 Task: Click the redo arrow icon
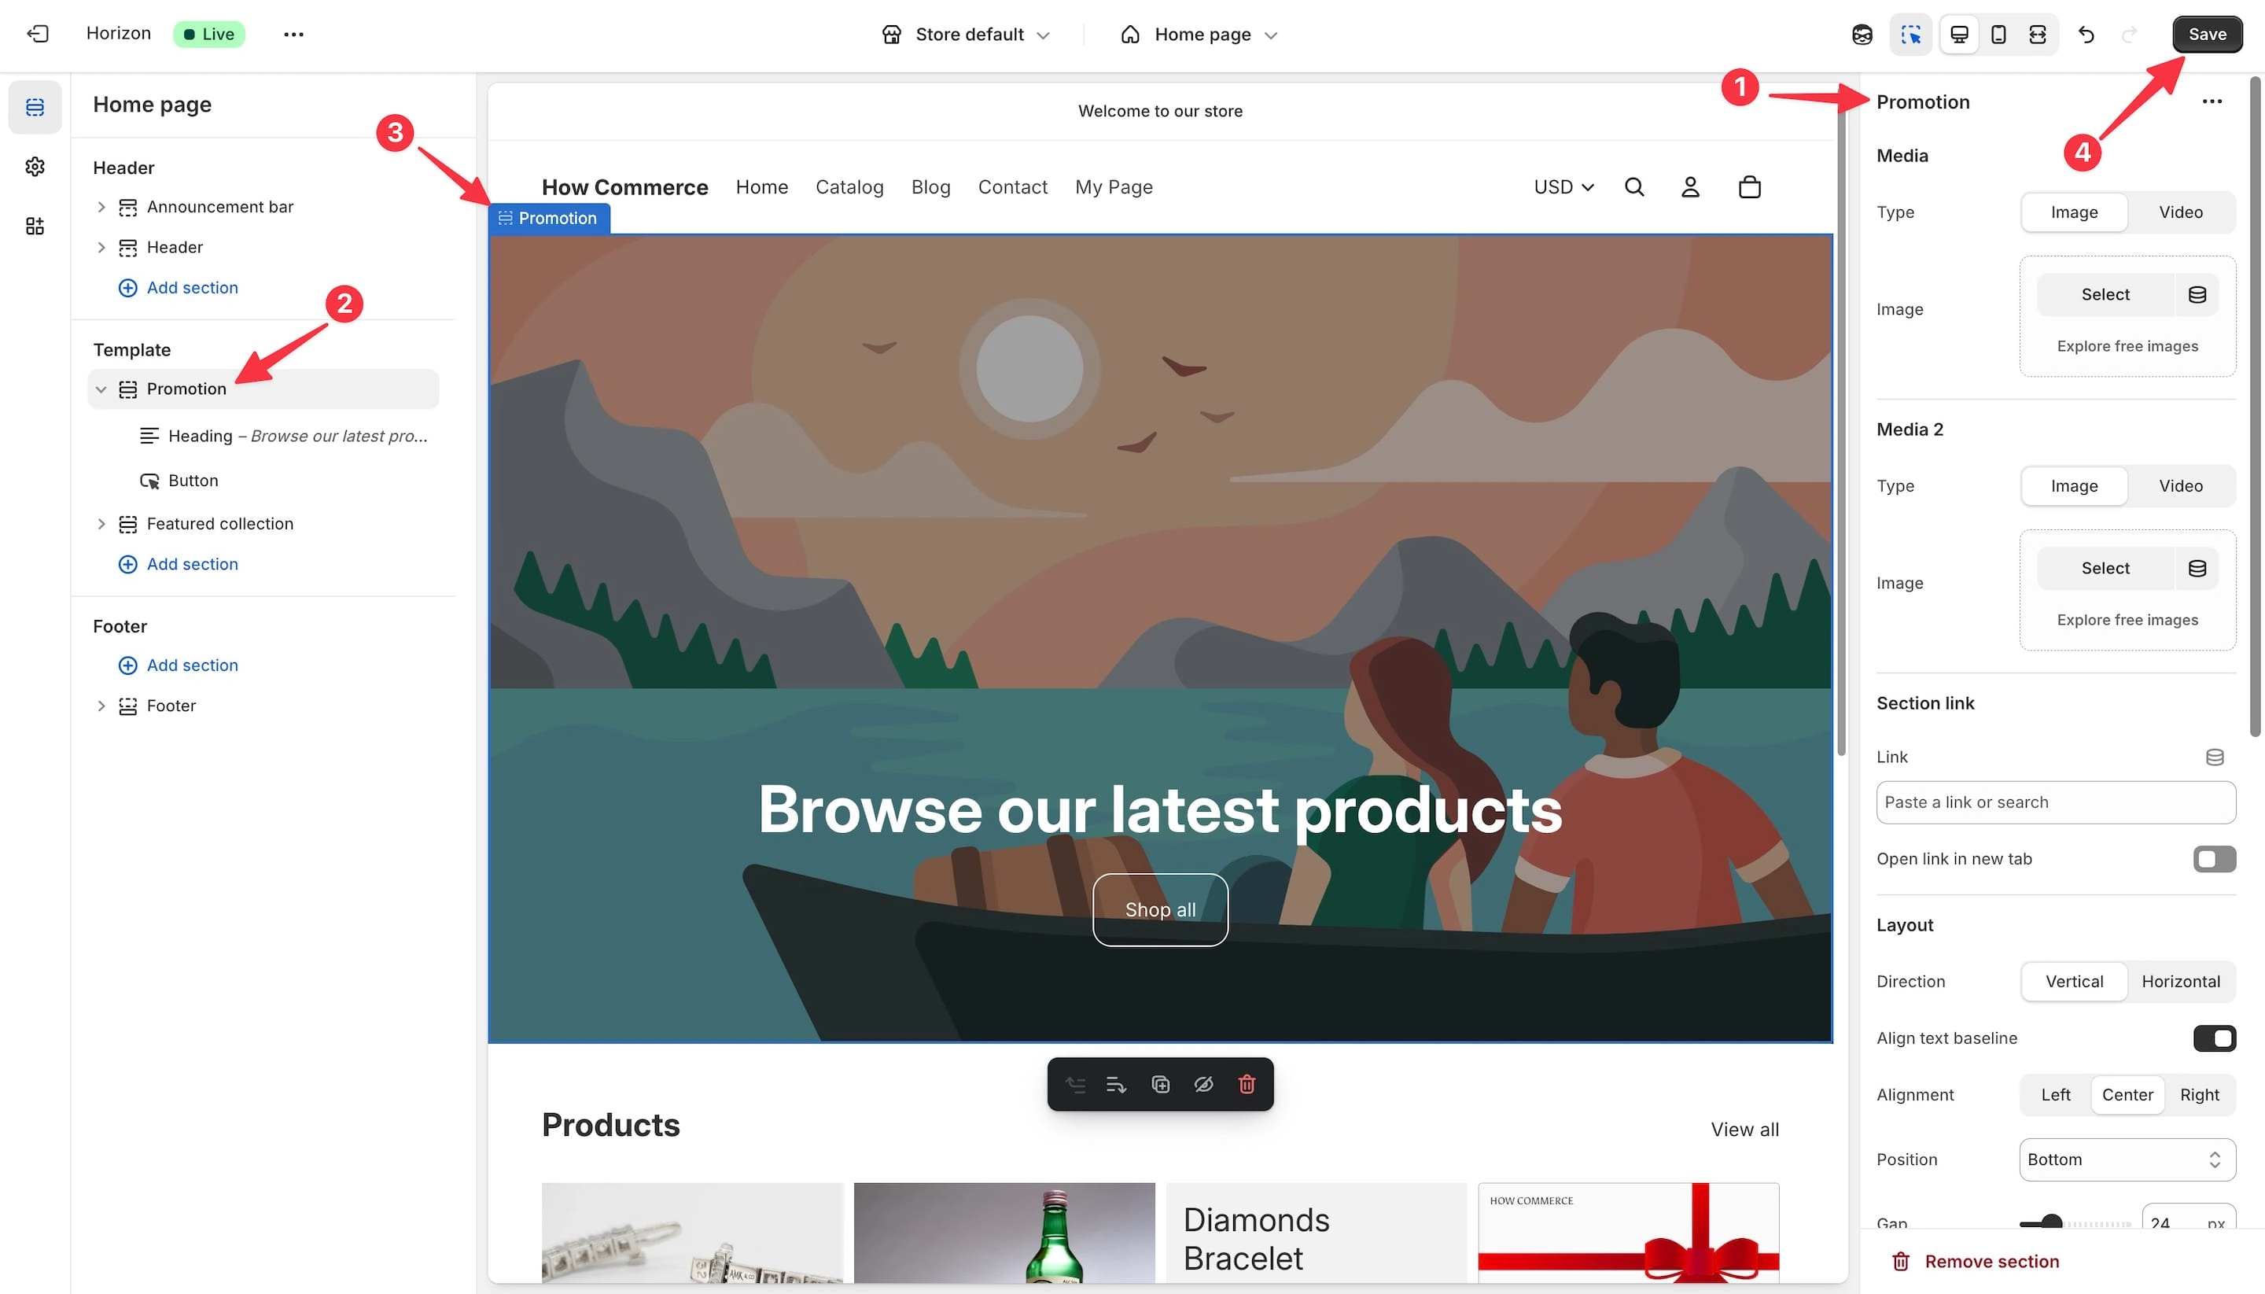click(x=2129, y=35)
